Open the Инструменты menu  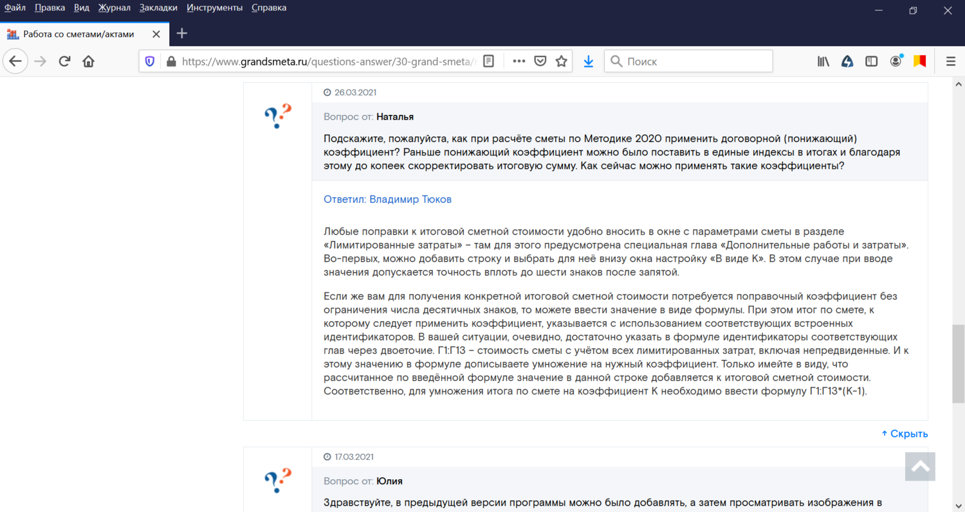(x=215, y=8)
